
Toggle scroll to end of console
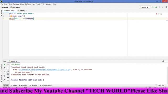[x=8, y=74]
